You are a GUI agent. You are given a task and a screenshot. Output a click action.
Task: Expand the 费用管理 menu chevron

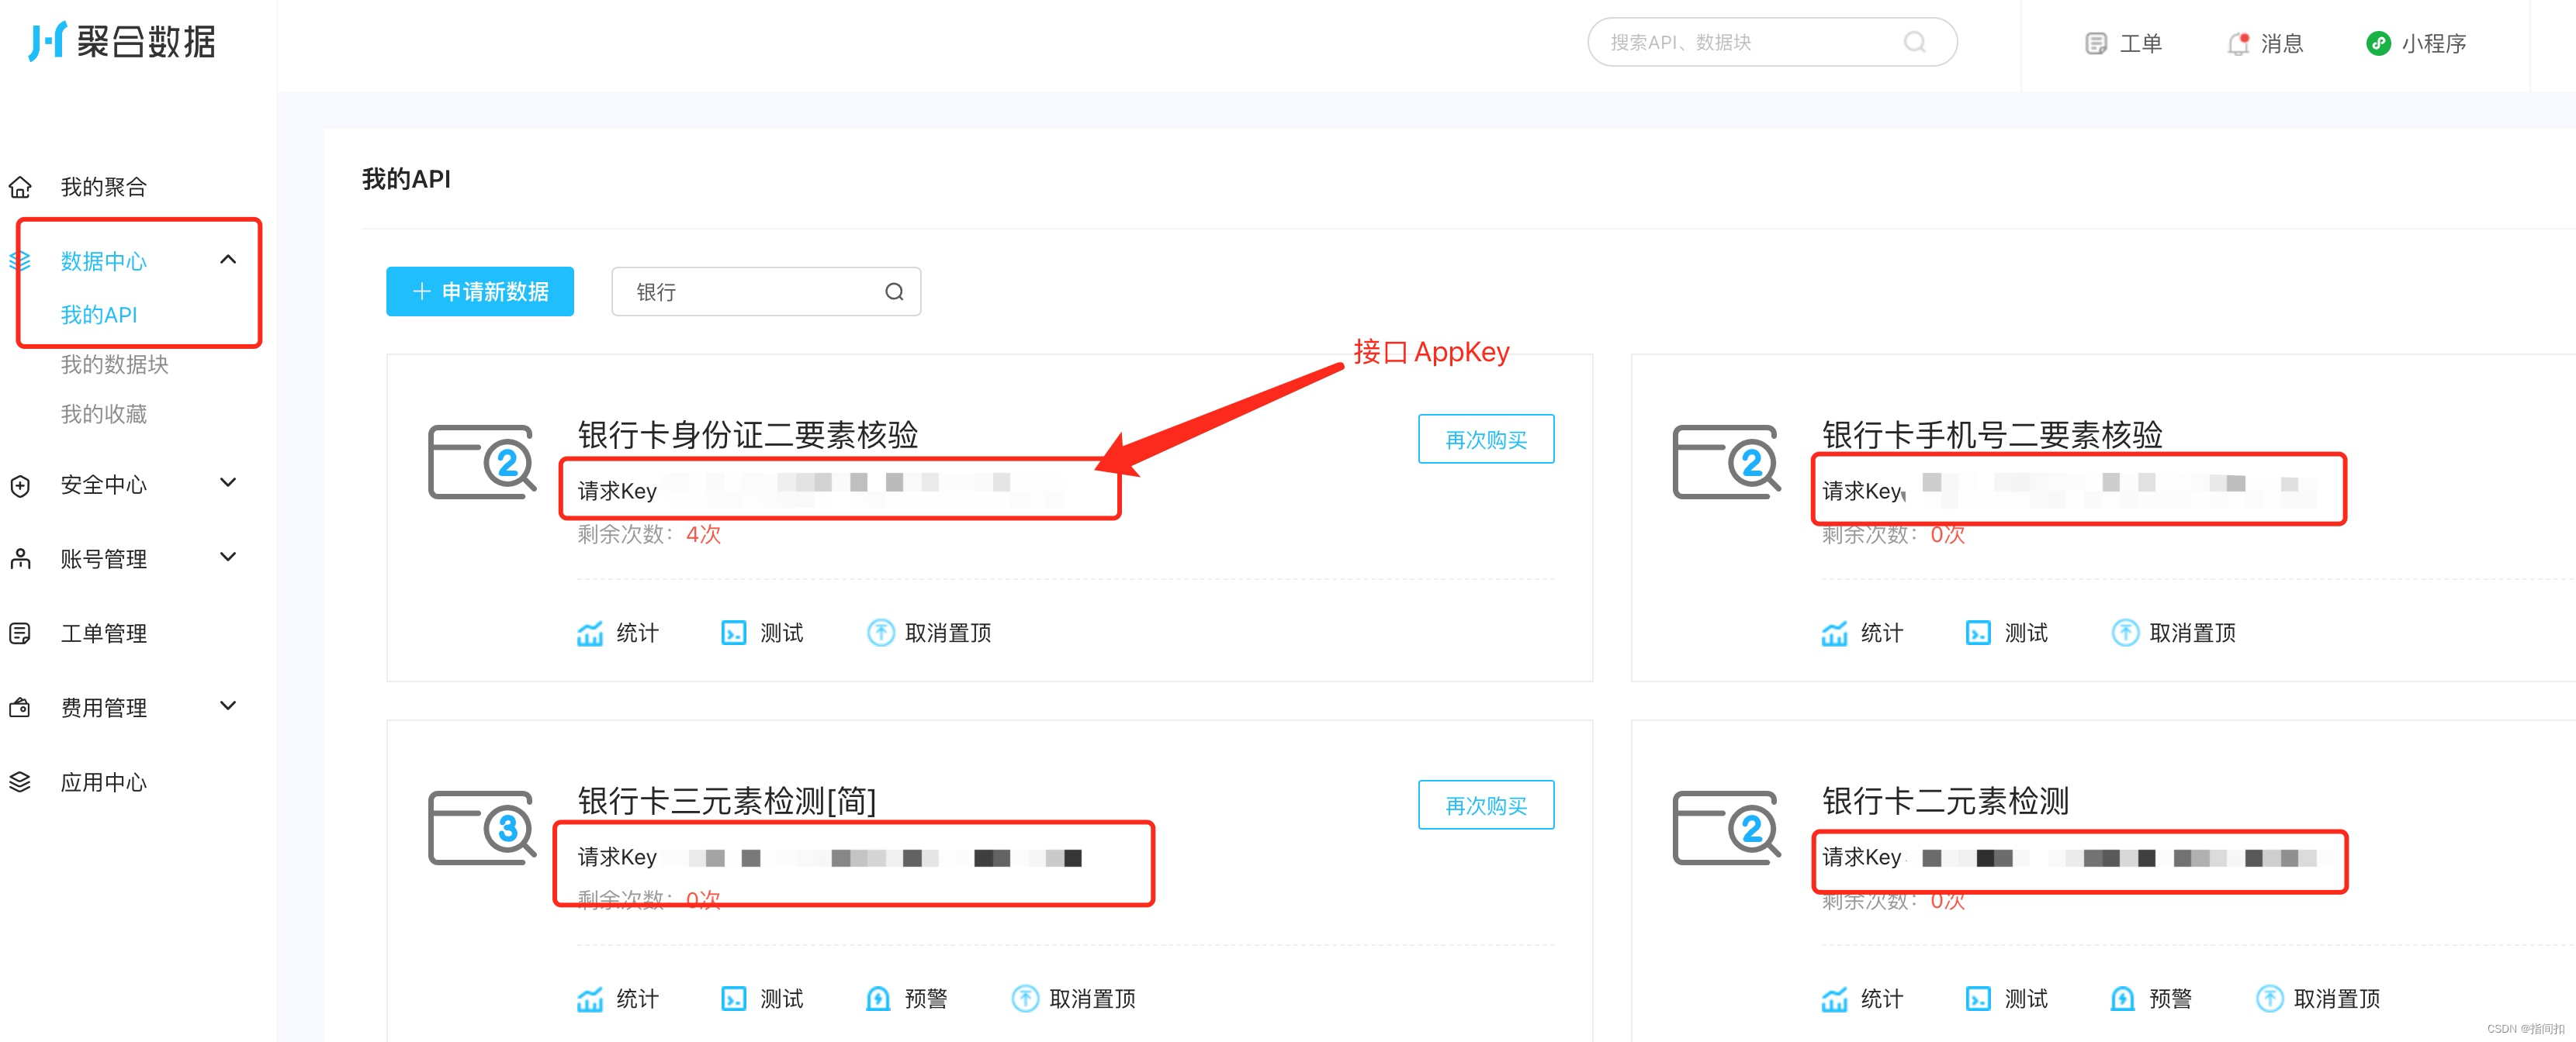point(228,706)
